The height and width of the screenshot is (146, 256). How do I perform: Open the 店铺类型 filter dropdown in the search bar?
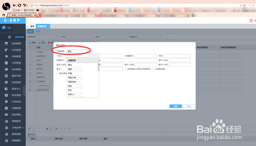[x=48, y=37]
